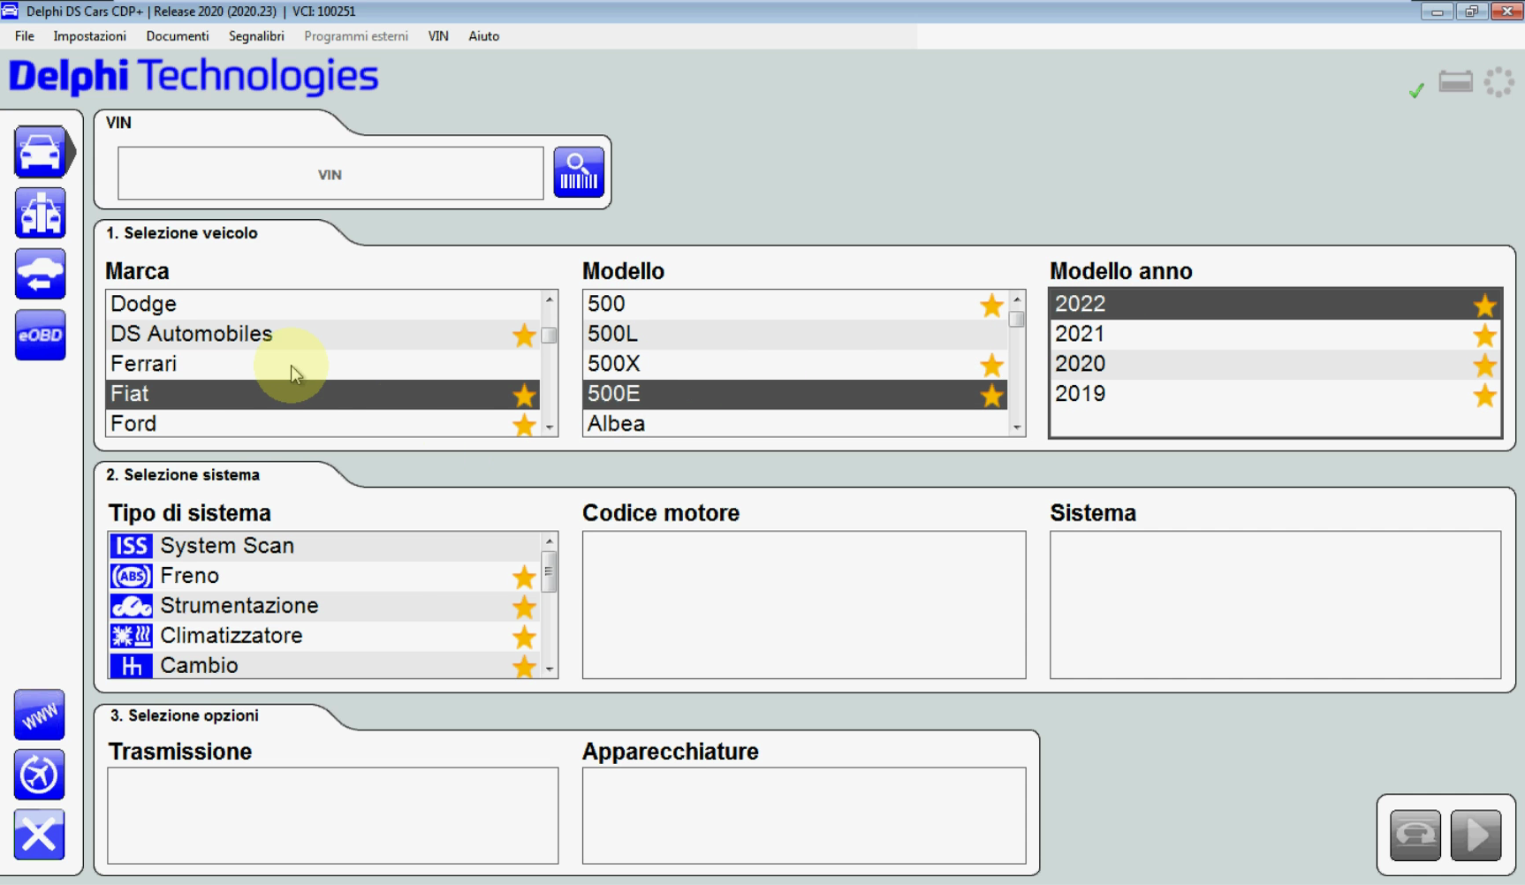Click the ABS brake icon for Freno
Screen dimensions: 1525x885
(x=131, y=576)
